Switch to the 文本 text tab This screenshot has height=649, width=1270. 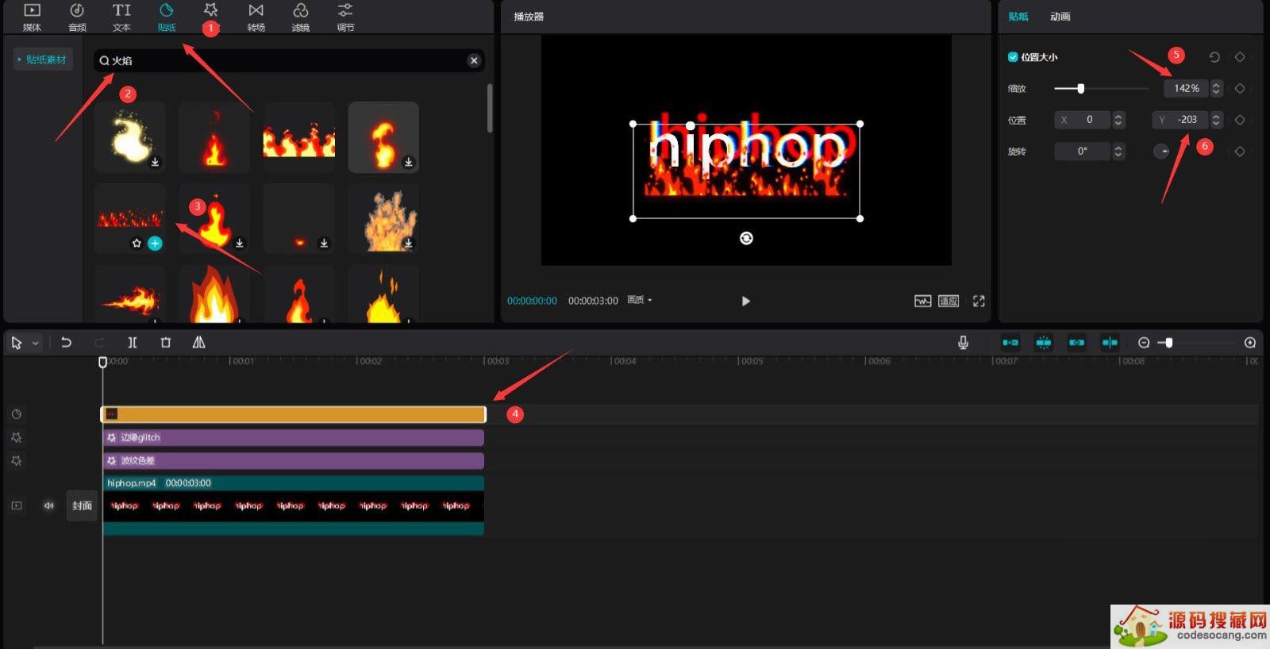tap(121, 17)
